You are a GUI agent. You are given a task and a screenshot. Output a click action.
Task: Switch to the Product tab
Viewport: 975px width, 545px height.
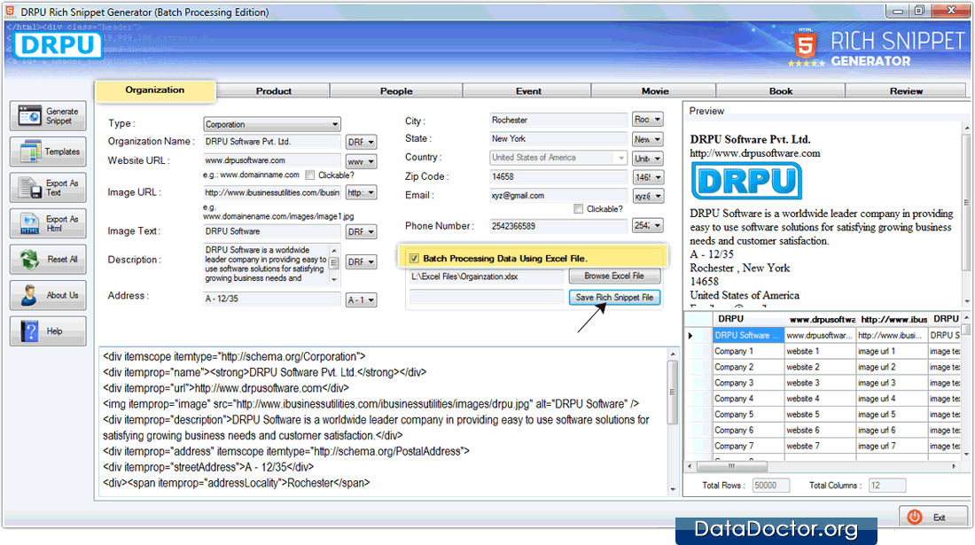pyautogui.click(x=274, y=90)
